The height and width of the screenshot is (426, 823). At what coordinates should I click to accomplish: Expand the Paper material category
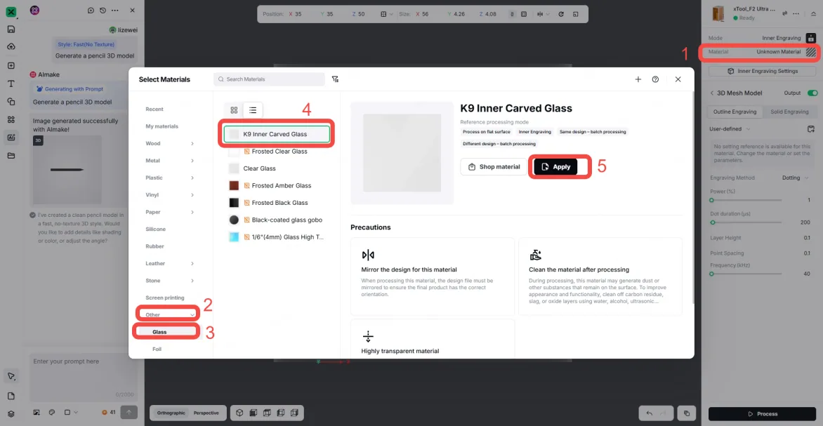(x=169, y=212)
